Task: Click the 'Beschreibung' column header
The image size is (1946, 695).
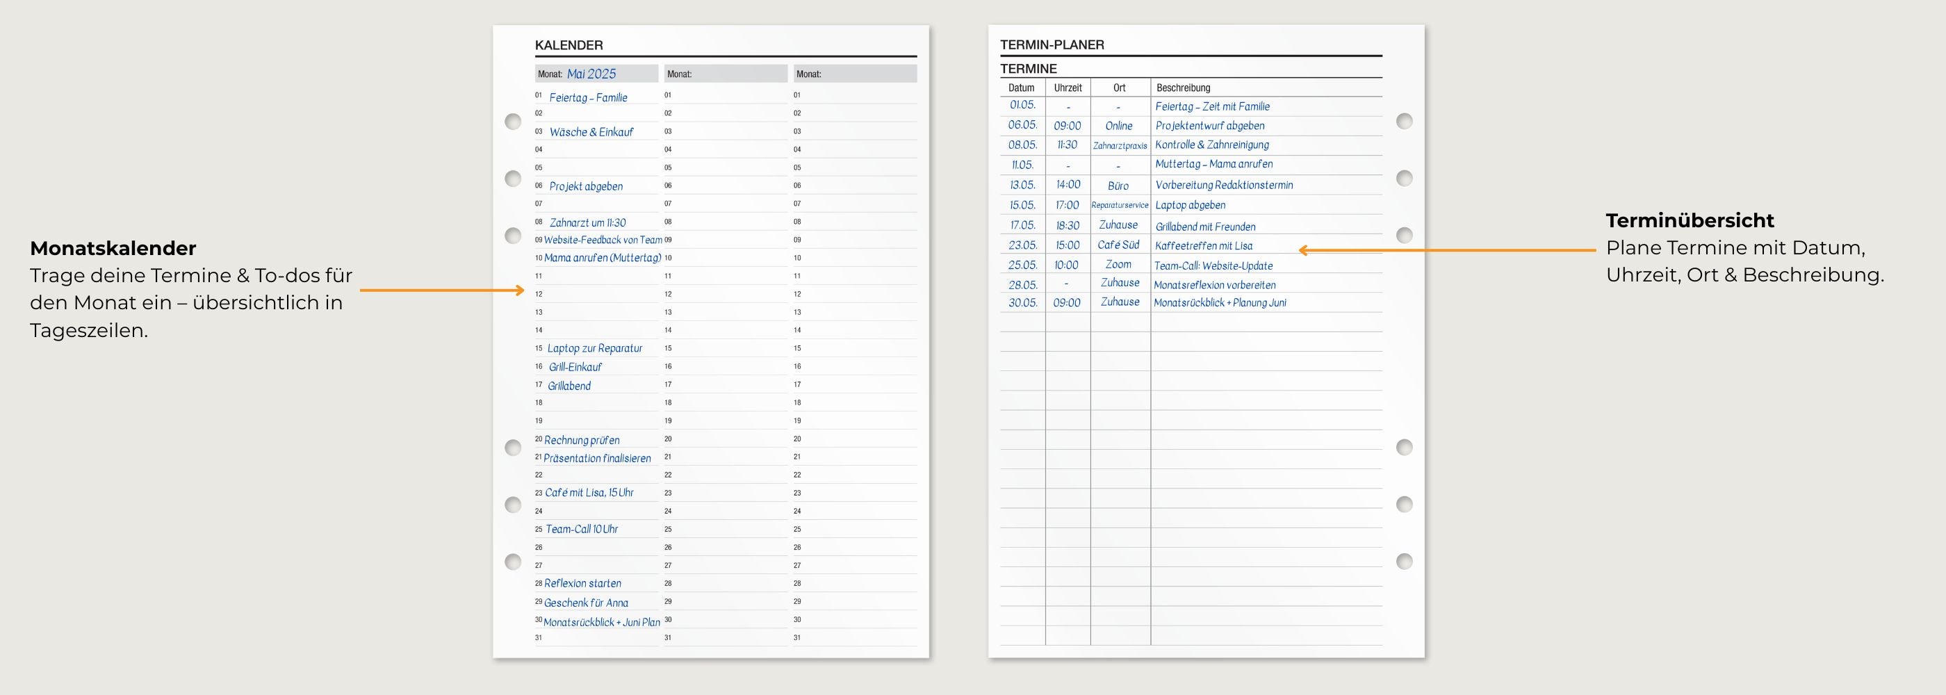Action: pyautogui.click(x=1183, y=88)
